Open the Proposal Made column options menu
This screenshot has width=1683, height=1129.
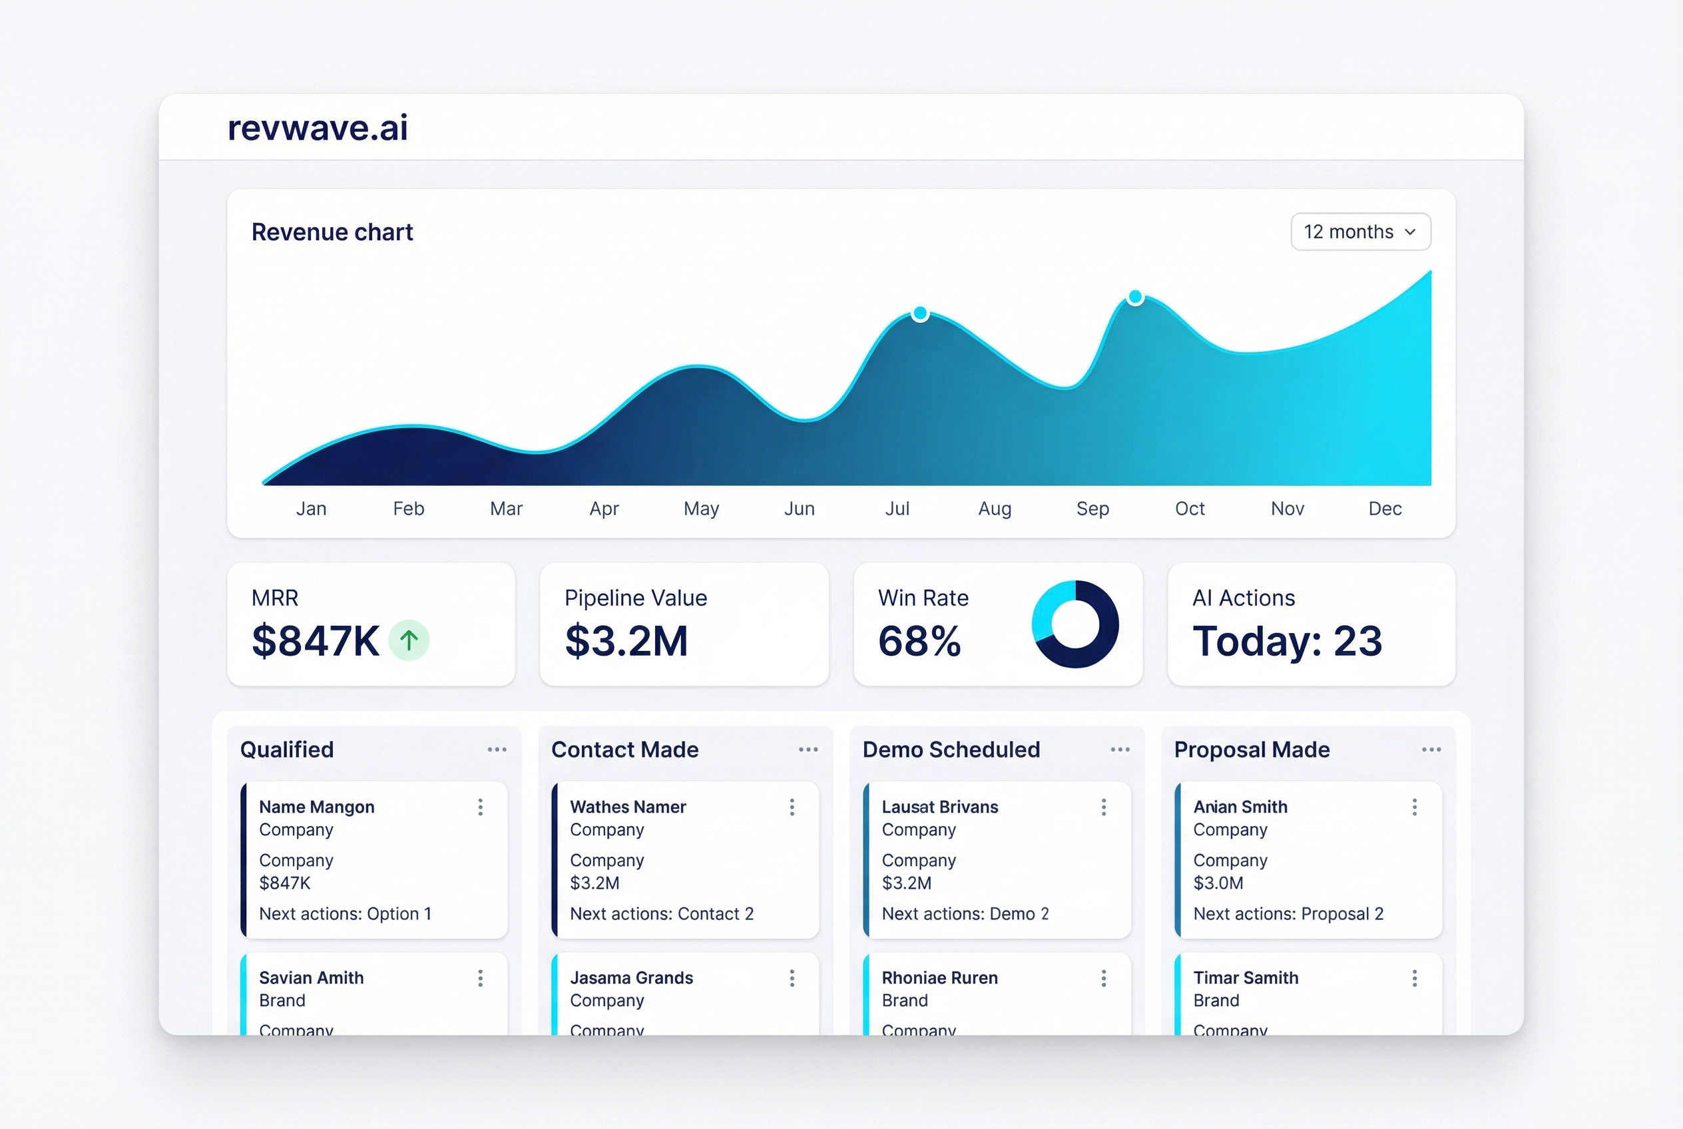tap(1431, 750)
